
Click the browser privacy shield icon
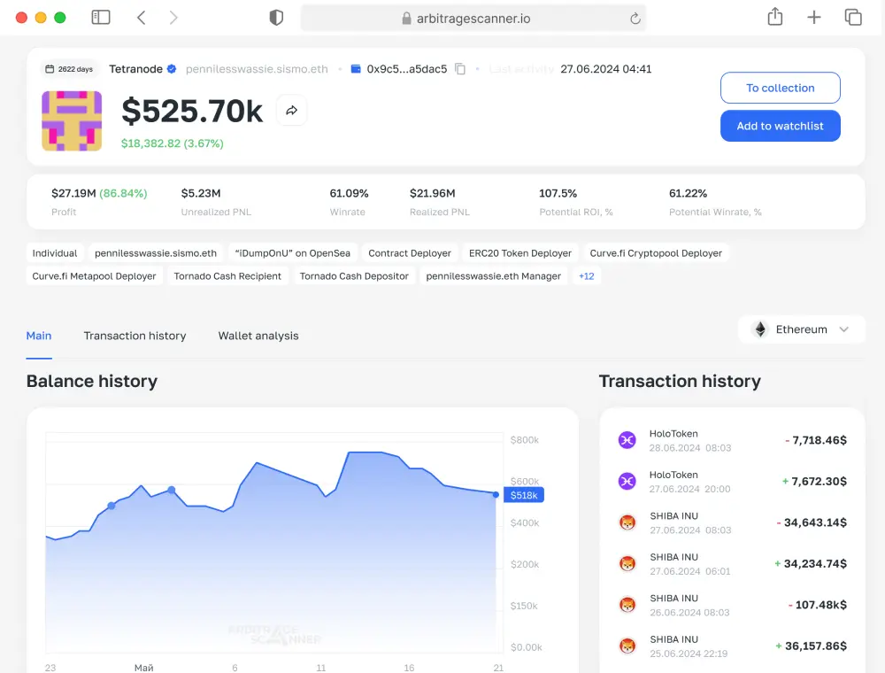pos(276,18)
